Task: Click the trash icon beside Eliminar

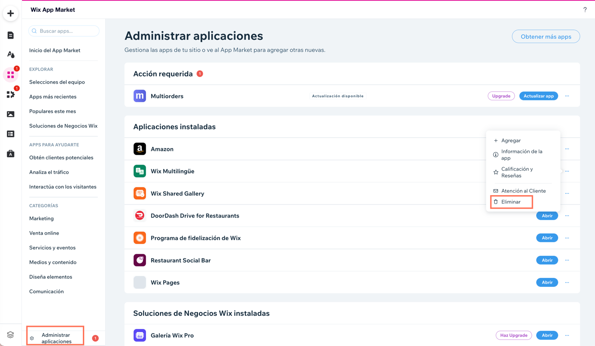Action: [x=496, y=202]
